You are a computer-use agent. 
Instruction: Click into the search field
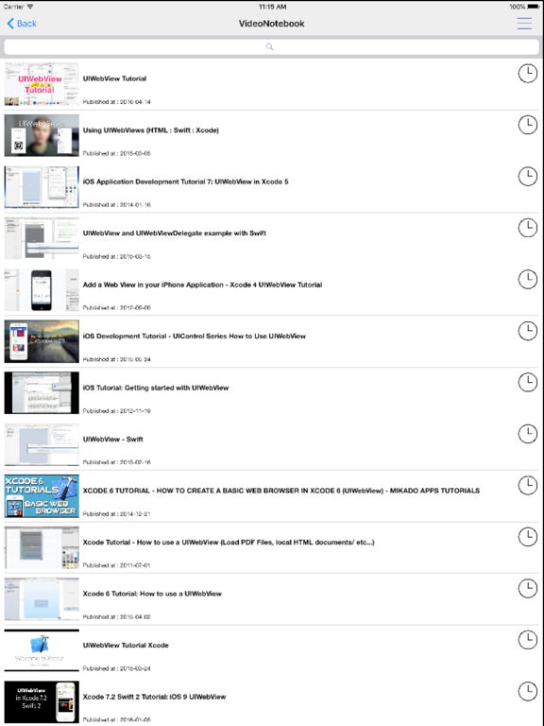tap(272, 46)
